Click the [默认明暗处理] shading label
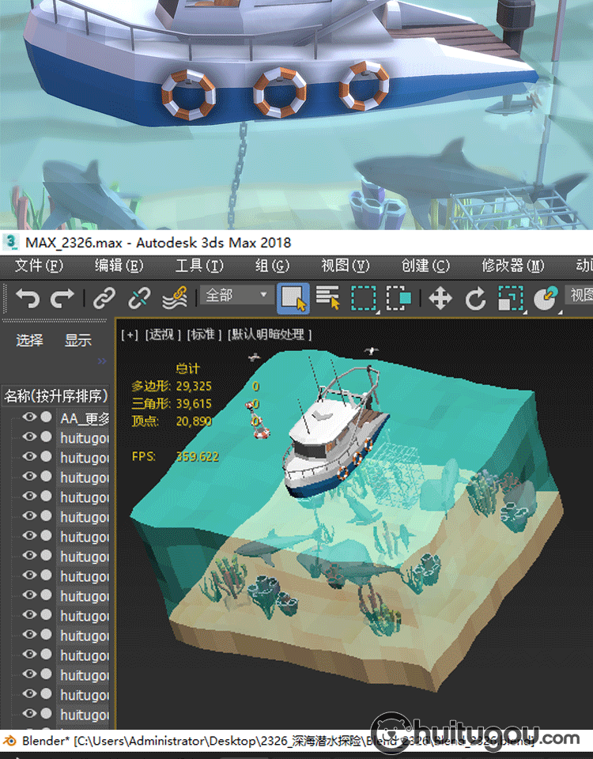 pos(270,334)
